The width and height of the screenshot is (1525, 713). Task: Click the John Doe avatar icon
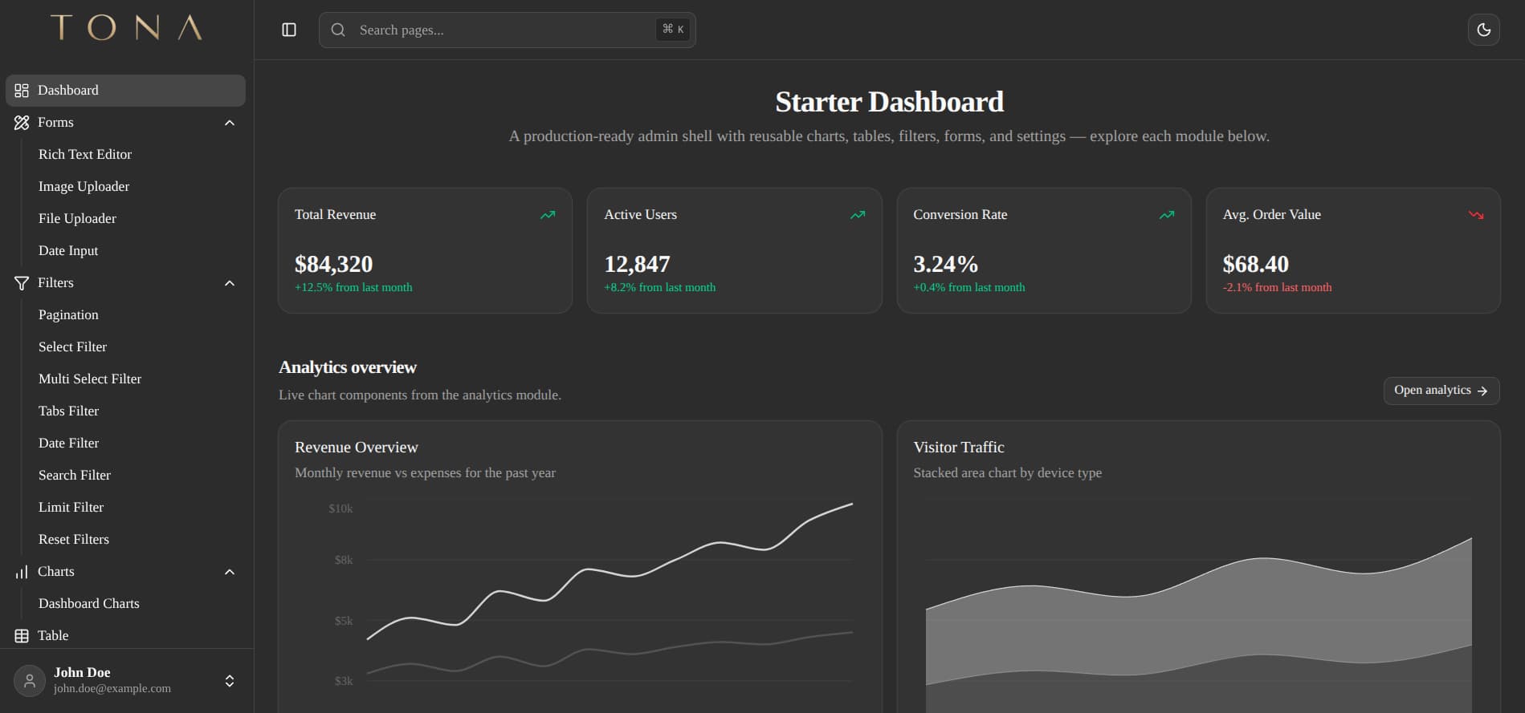(x=30, y=681)
